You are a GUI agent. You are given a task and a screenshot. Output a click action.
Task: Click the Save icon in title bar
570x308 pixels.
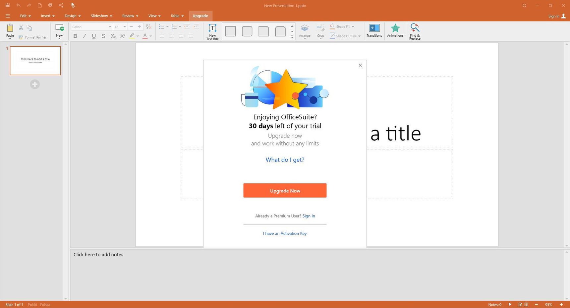(x=7, y=5)
